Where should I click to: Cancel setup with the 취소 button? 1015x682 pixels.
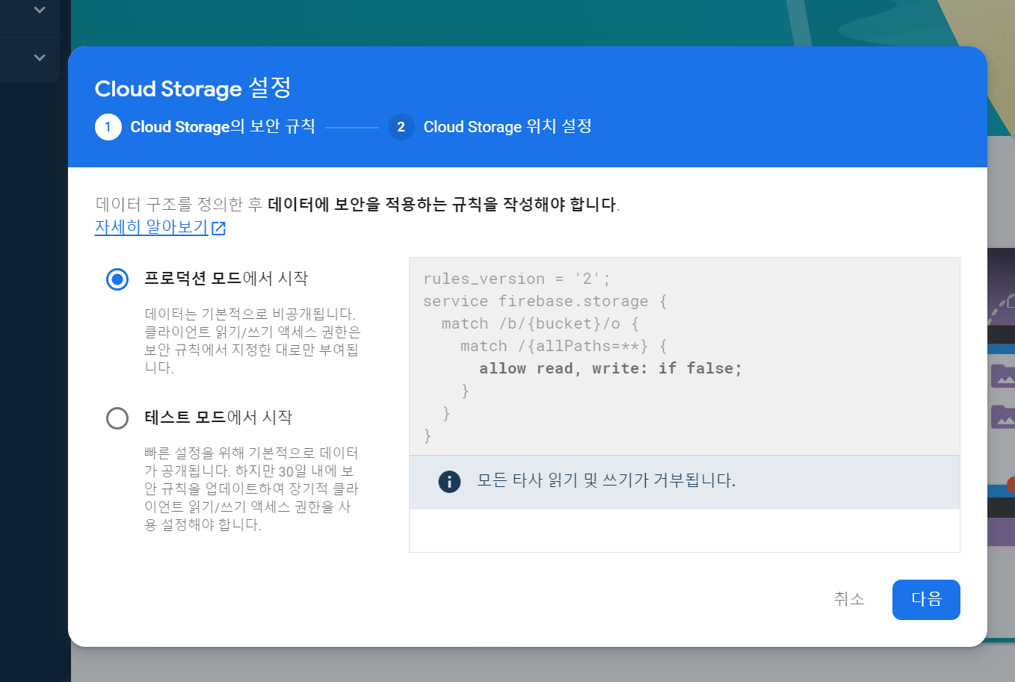coord(849,599)
